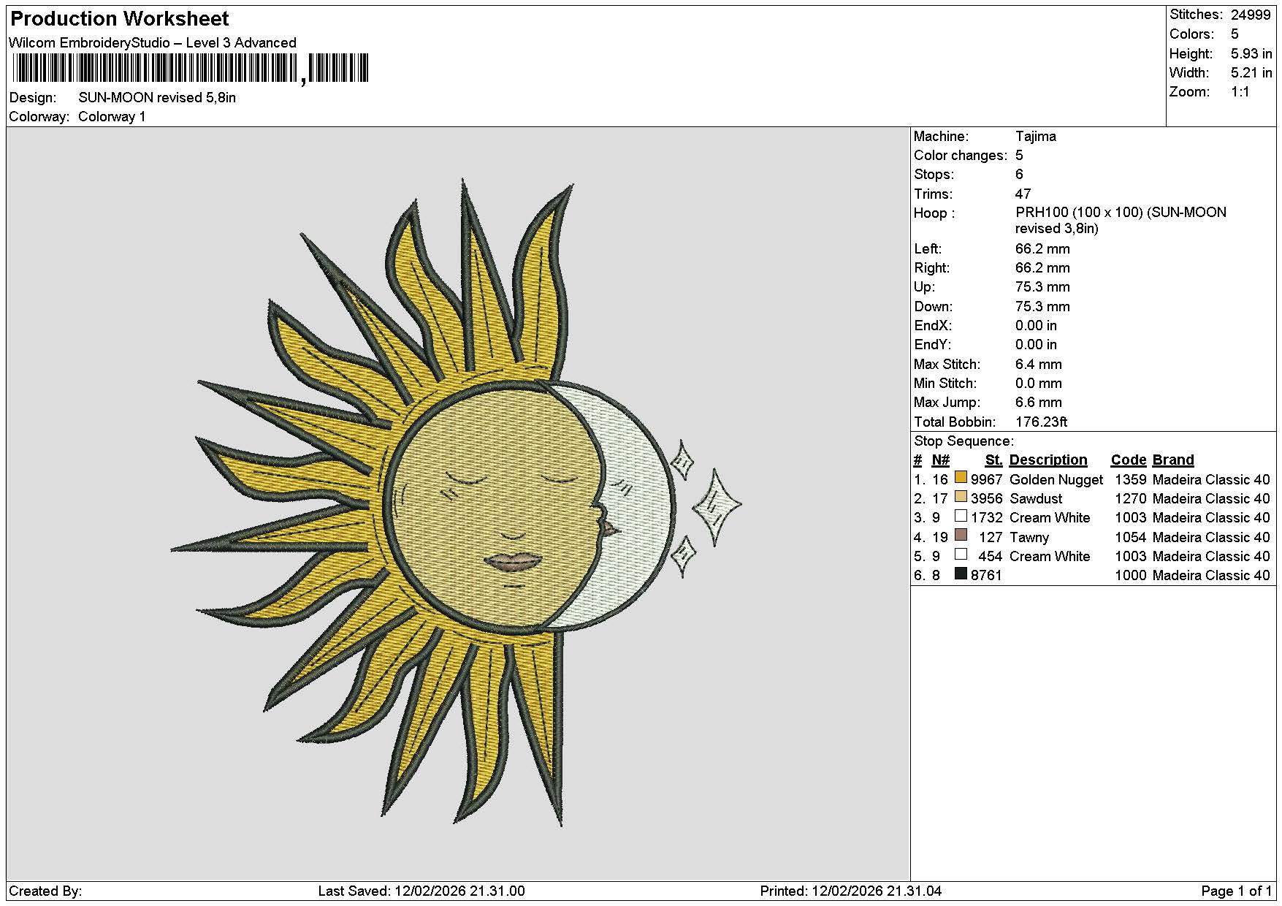Click the machine value 'Tajima'
The image size is (1282, 906).
(x=1036, y=136)
